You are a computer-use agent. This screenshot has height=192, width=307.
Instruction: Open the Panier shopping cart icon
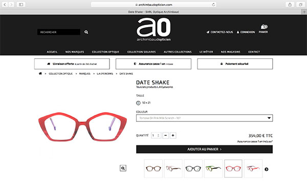click(264, 27)
